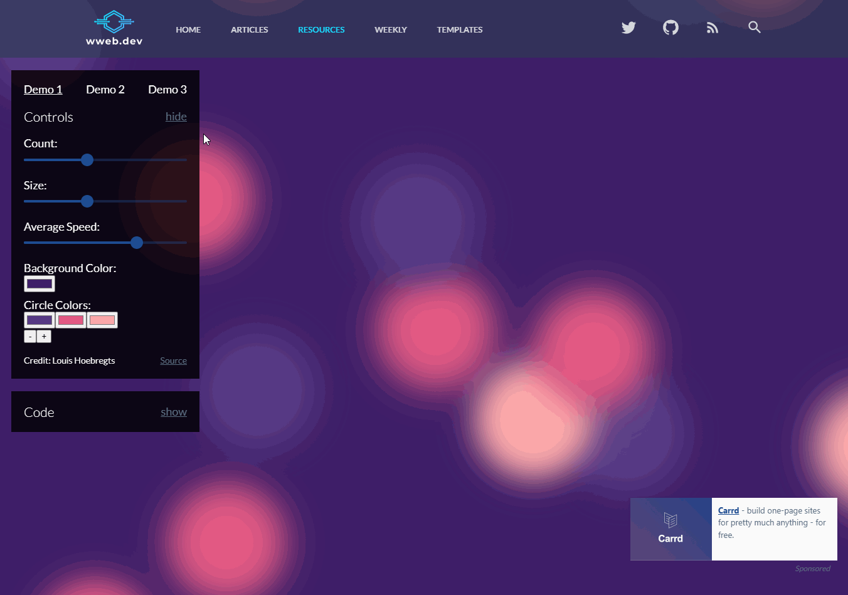Select the Code heading text

click(39, 413)
